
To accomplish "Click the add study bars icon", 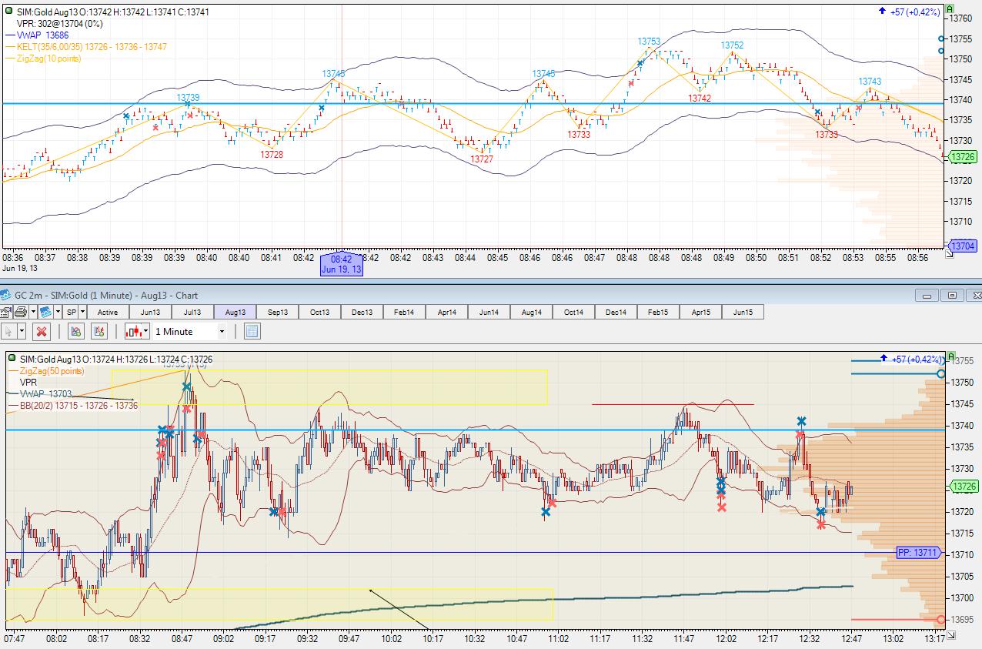I will tap(99, 331).
